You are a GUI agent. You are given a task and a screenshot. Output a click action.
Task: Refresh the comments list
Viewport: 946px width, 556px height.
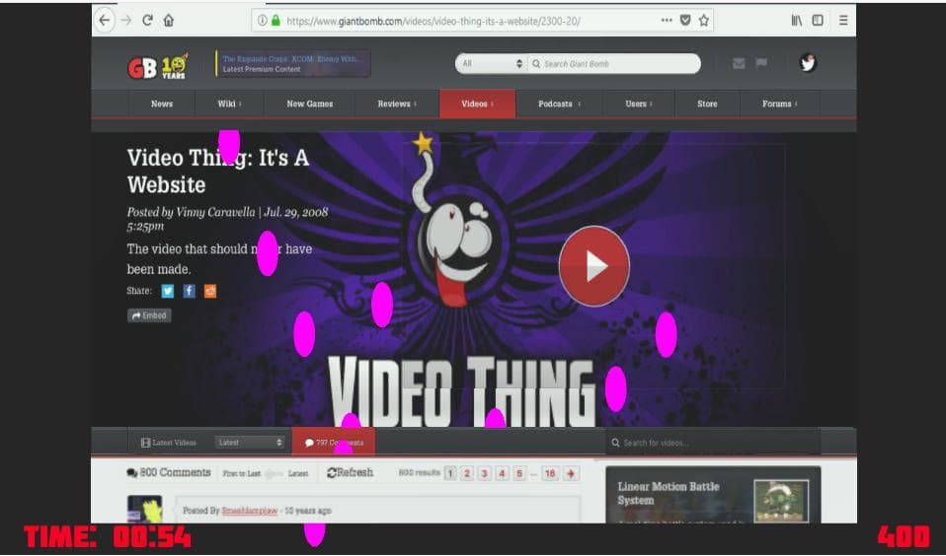(350, 473)
